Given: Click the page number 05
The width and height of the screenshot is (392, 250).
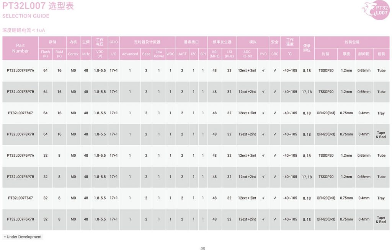Looking at the screenshot, I should click(x=203, y=248).
